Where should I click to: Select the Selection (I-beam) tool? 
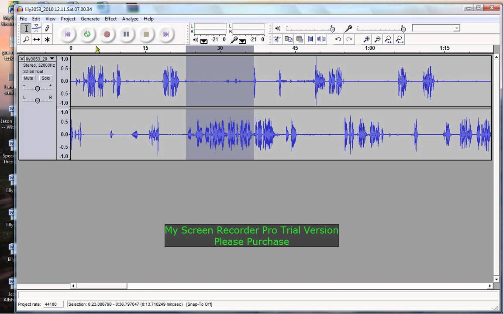coord(26,28)
